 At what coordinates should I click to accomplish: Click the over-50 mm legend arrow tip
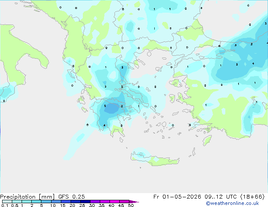(134, 202)
